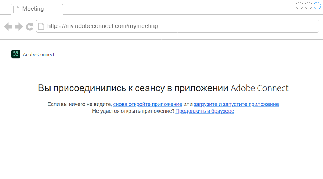Click the 'Продолжить в браузере' link
The width and height of the screenshot is (323, 179).
coord(205,111)
